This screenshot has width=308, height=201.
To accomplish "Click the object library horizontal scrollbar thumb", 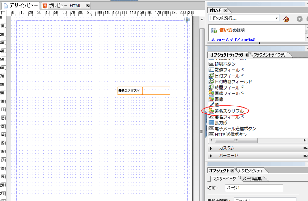I will (x=236, y=141).
